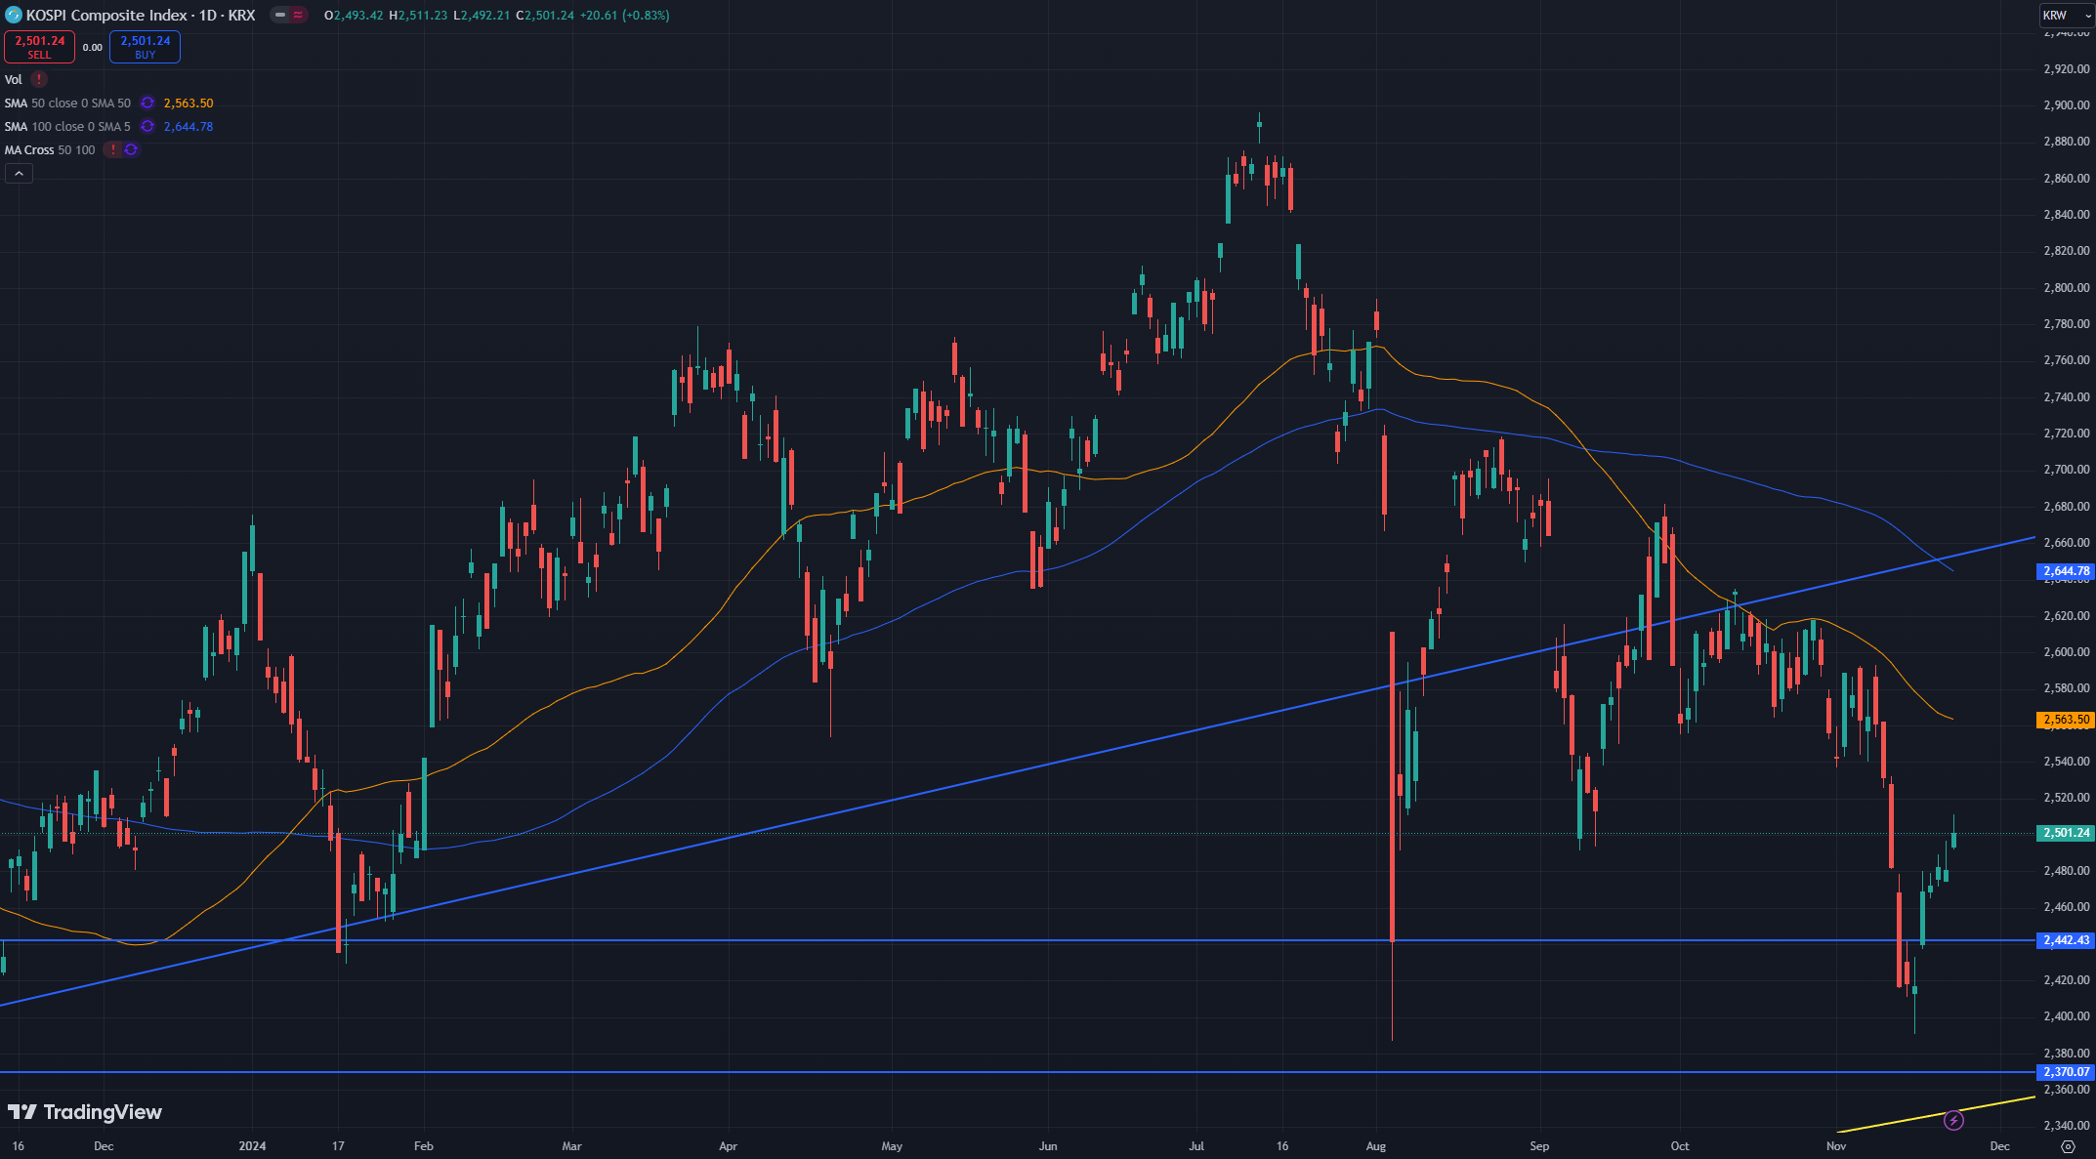Open the KOSPI Composite Index symbol title

coord(141,16)
